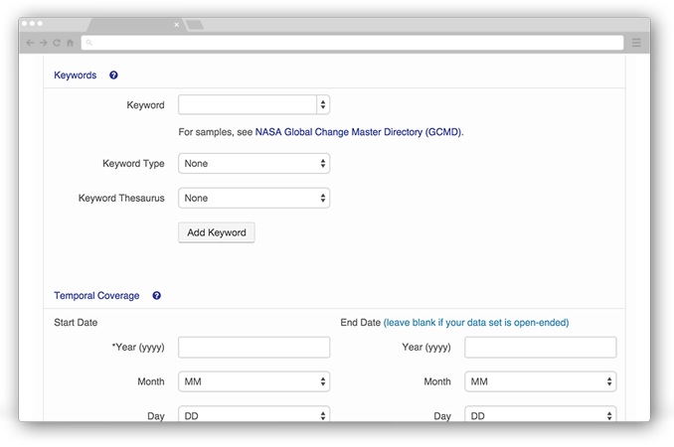
Task: Focus the End Date Year field
Action: pos(541,348)
